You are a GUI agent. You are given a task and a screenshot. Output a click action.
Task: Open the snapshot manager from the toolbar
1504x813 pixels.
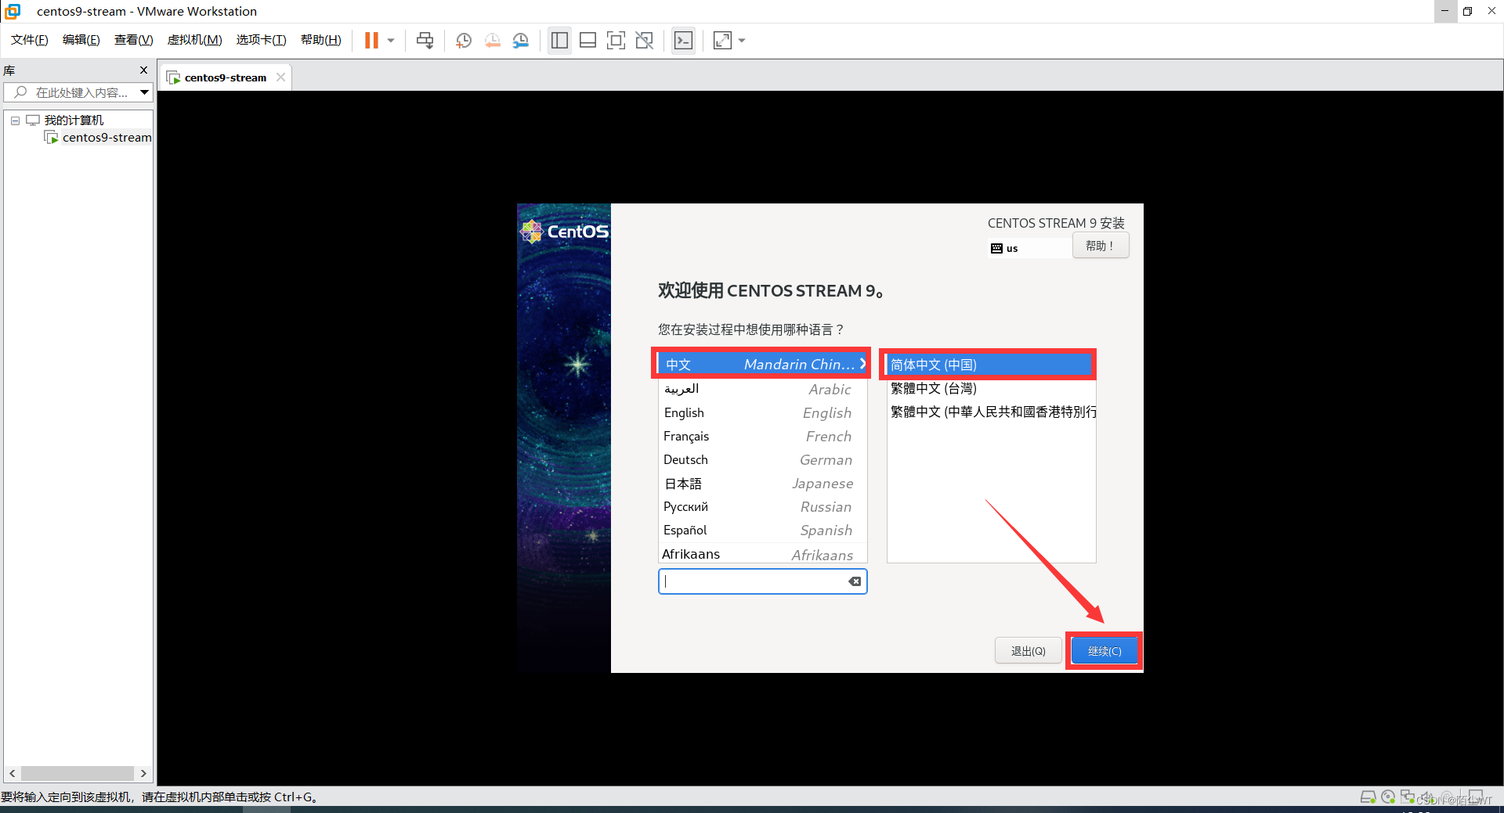pyautogui.click(x=521, y=41)
